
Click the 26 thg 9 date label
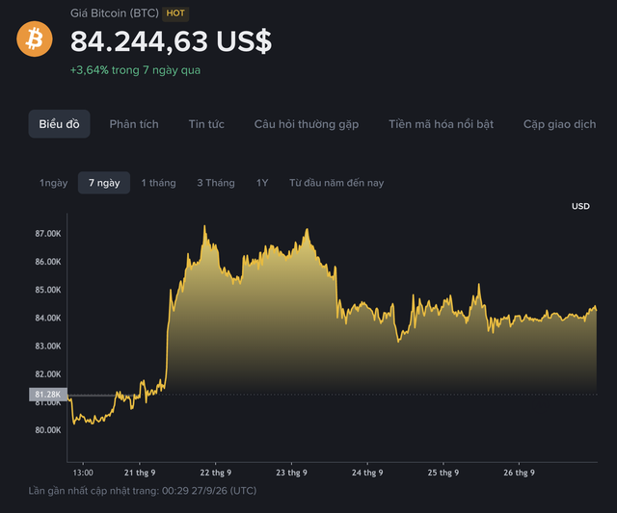click(x=519, y=473)
